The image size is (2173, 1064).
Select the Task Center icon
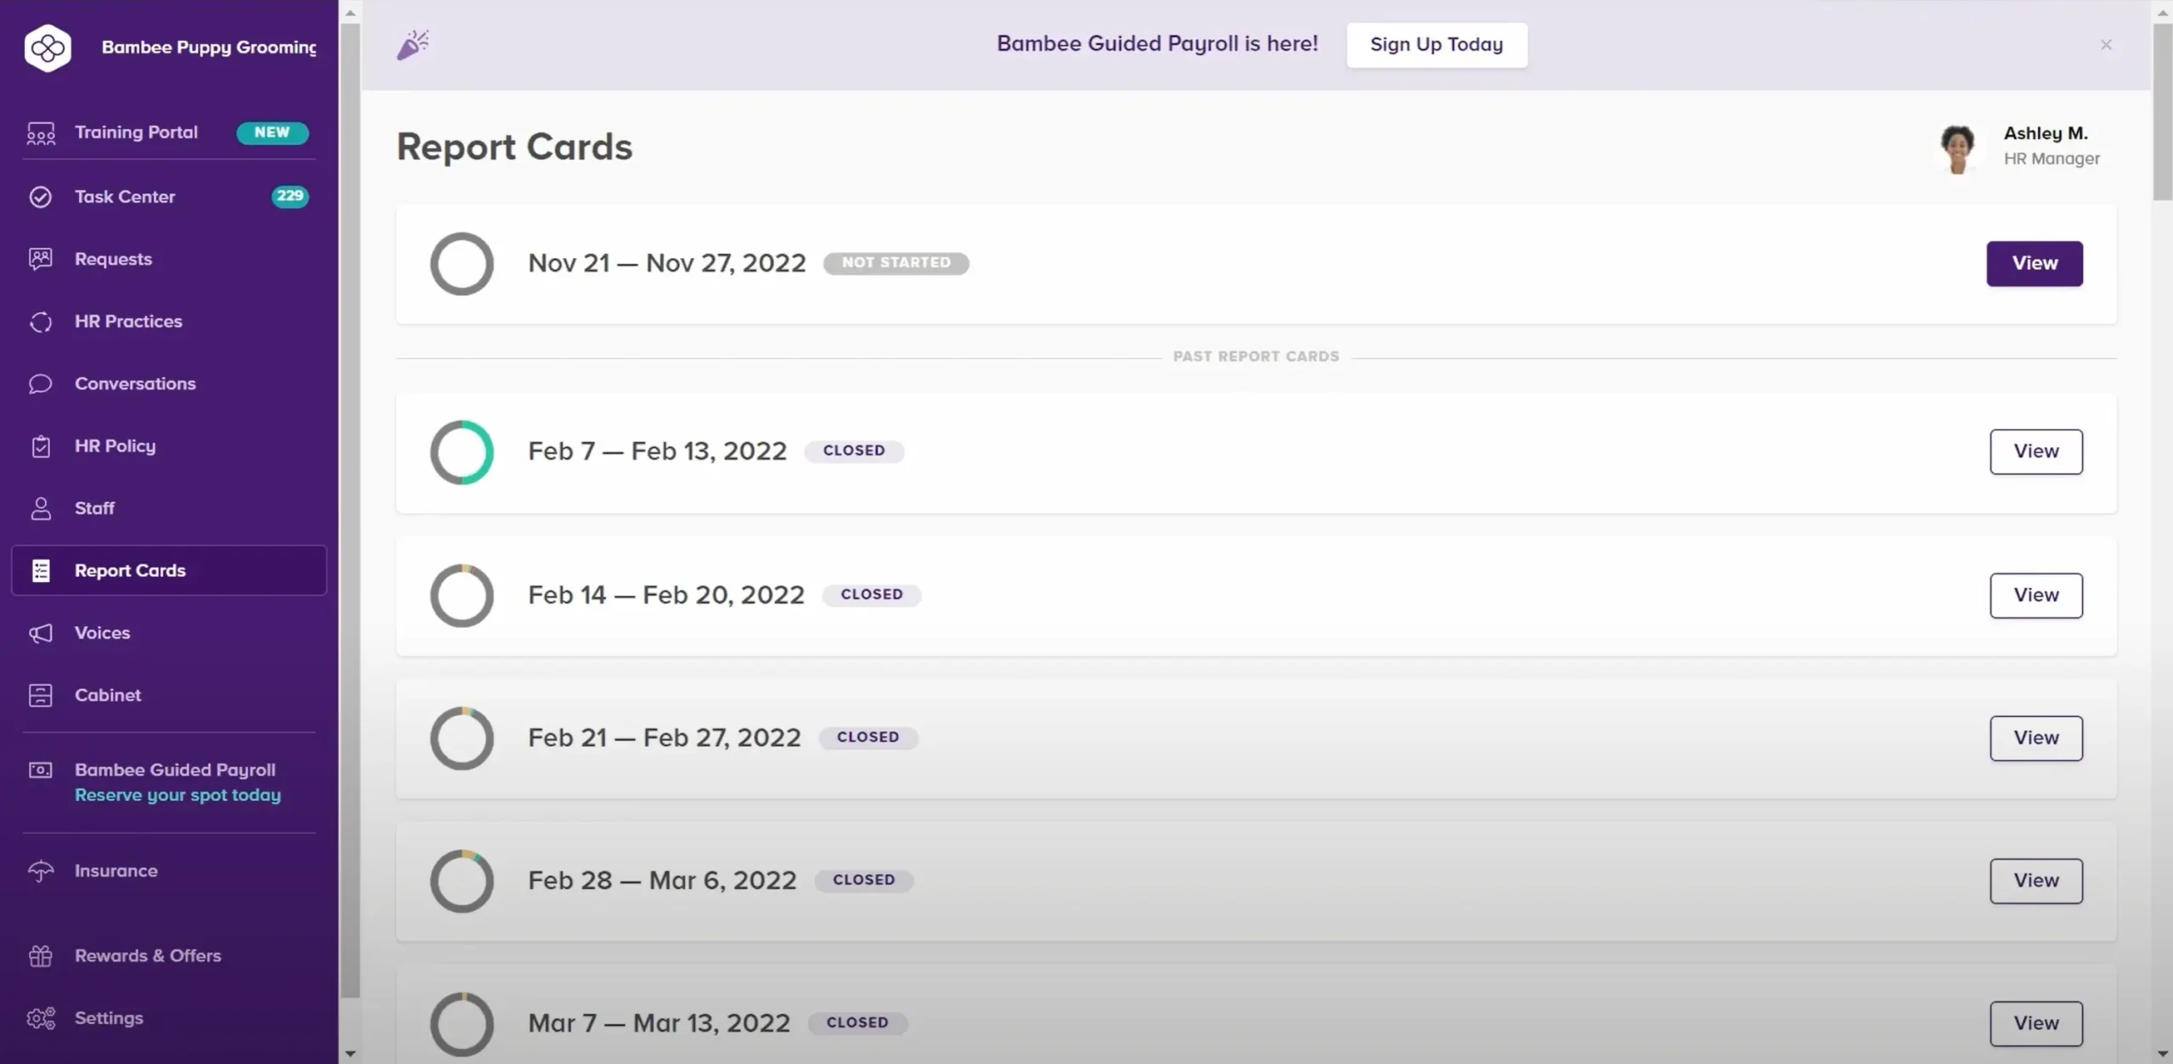click(x=40, y=196)
